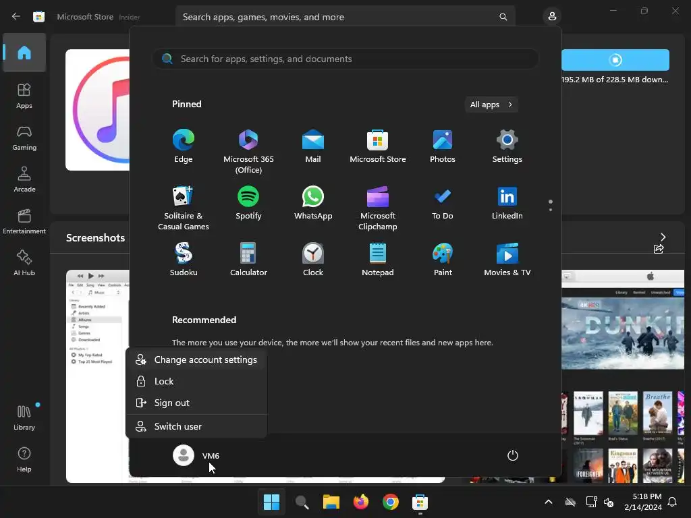Open the Gaming section in Store
Image resolution: width=691 pixels, height=518 pixels.
point(24,138)
